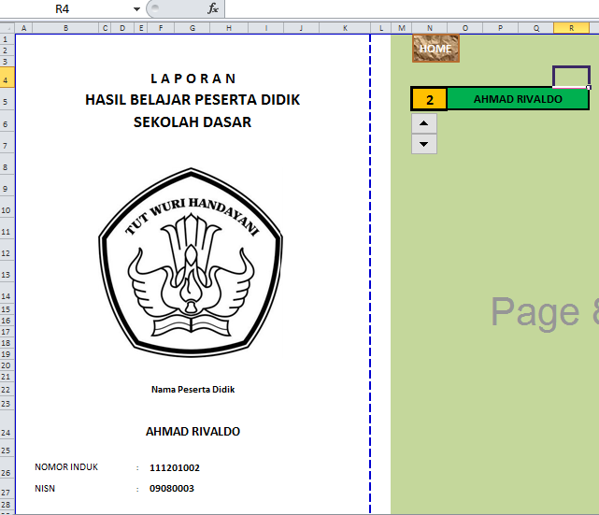
Task: Select column C header
Action: (x=105, y=28)
